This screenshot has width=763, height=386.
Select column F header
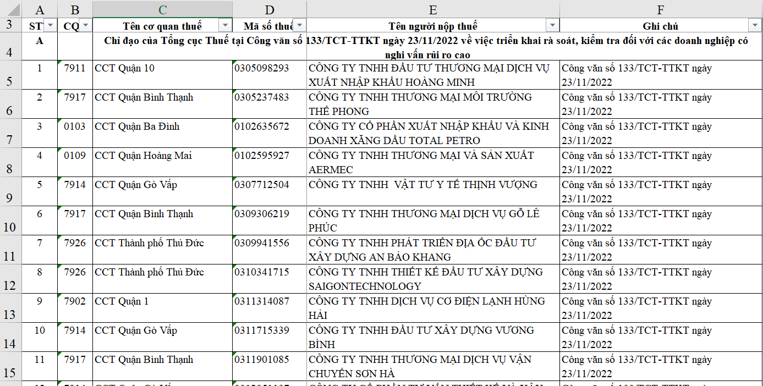pyautogui.click(x=661, y=9)
